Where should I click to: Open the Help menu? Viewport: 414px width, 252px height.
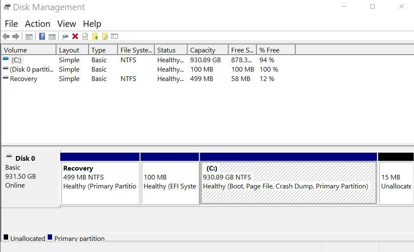(92, 24)
